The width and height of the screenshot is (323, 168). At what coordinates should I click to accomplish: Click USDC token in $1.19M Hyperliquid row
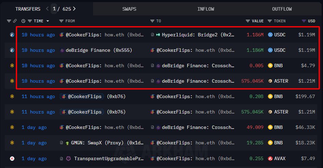[280, 35]
